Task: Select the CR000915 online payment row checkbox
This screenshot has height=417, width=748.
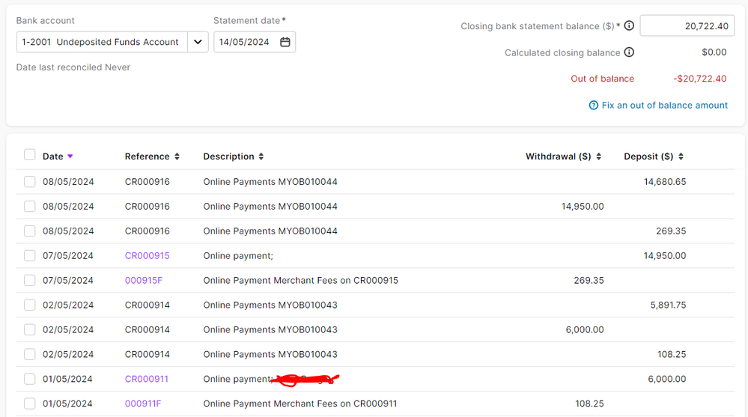Action: click(30, 255)
